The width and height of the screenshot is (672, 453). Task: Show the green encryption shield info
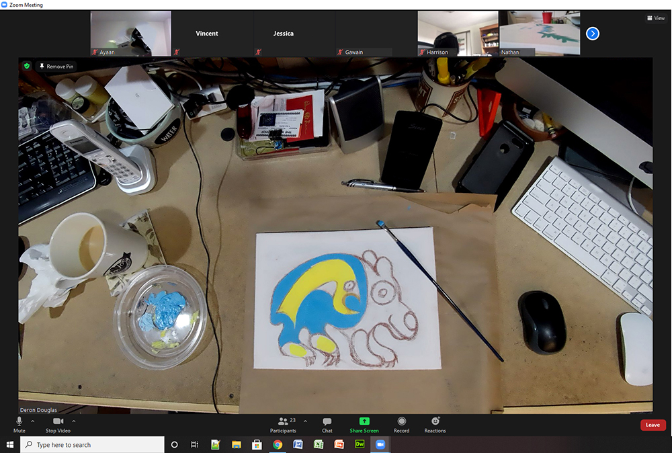[27, 67]
